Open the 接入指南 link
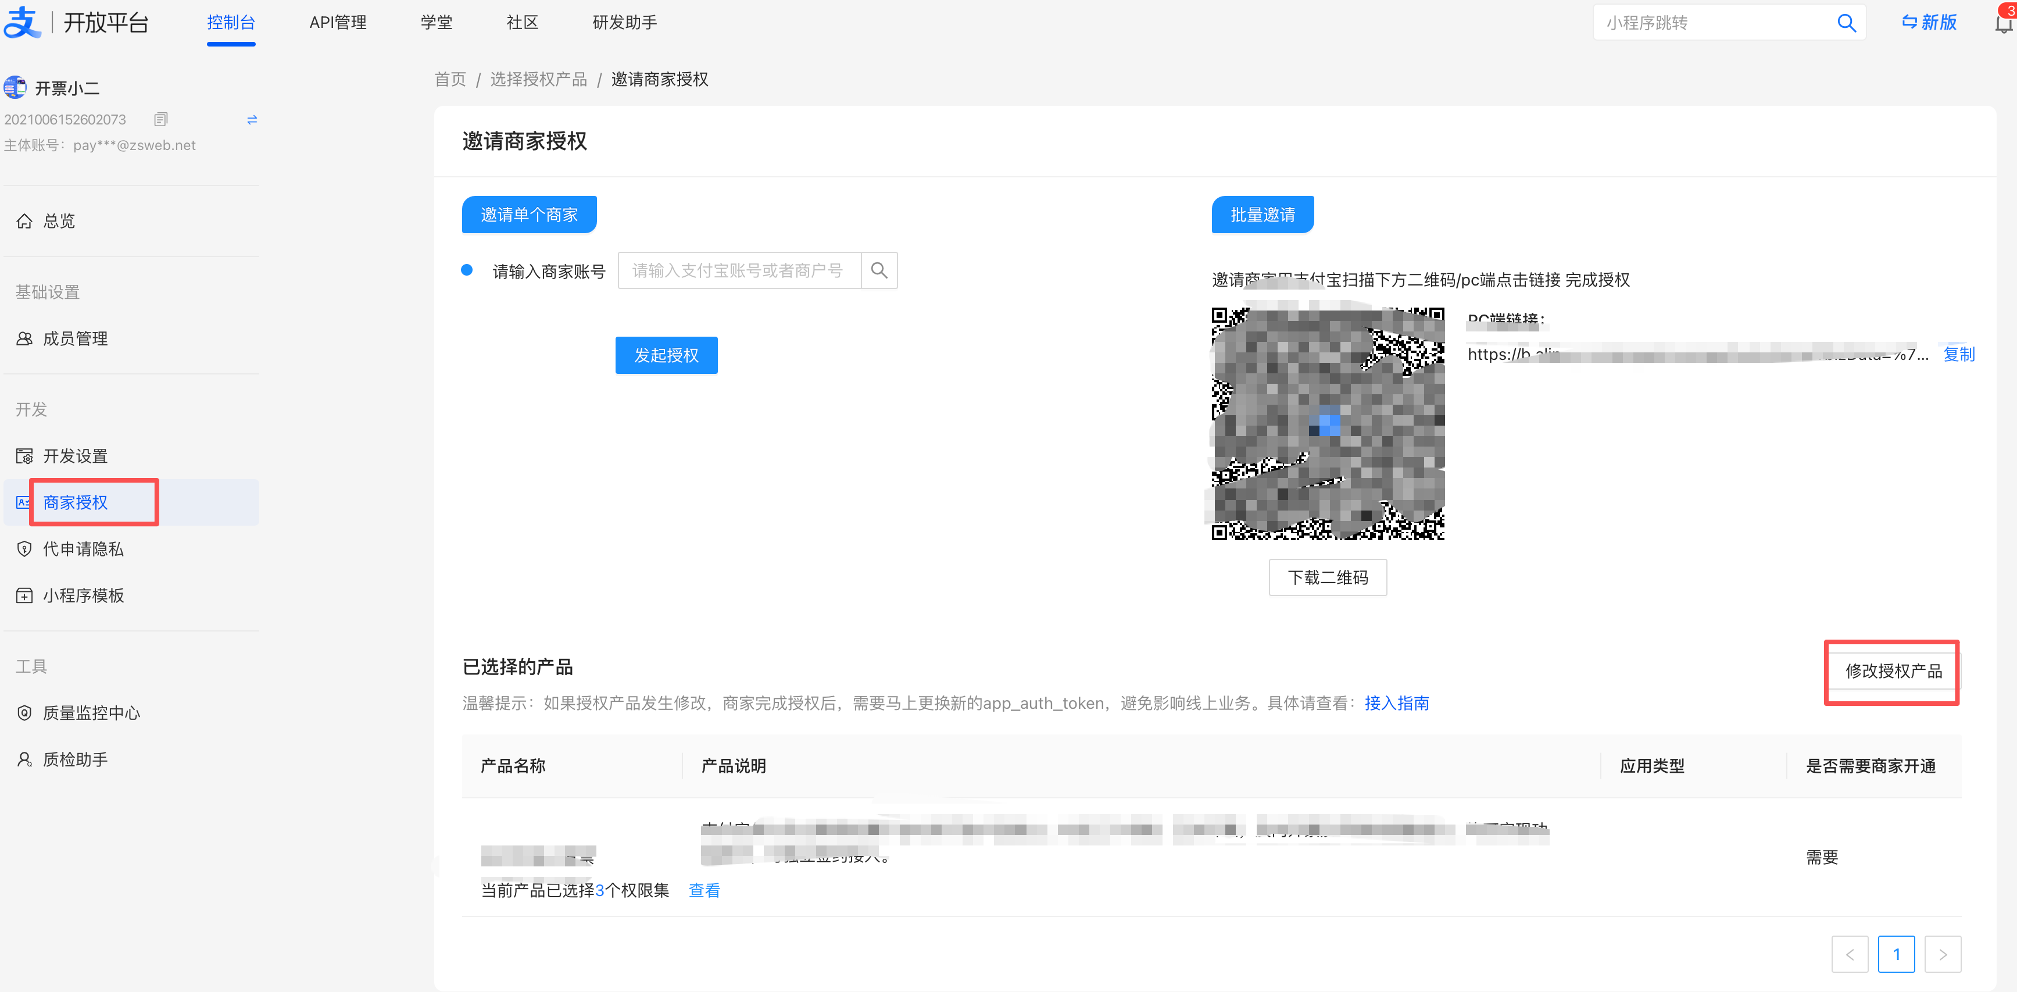This screenshot has height=992, width=2017. click(1396, 703)
